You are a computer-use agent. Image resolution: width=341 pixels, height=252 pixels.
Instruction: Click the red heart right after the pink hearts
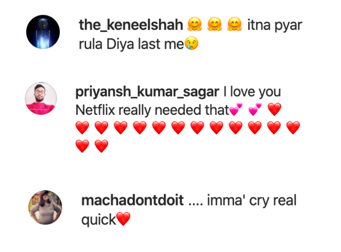[275, 110]
